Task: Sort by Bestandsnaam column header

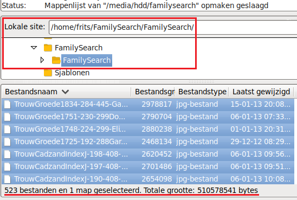Action: click(66, 92)
